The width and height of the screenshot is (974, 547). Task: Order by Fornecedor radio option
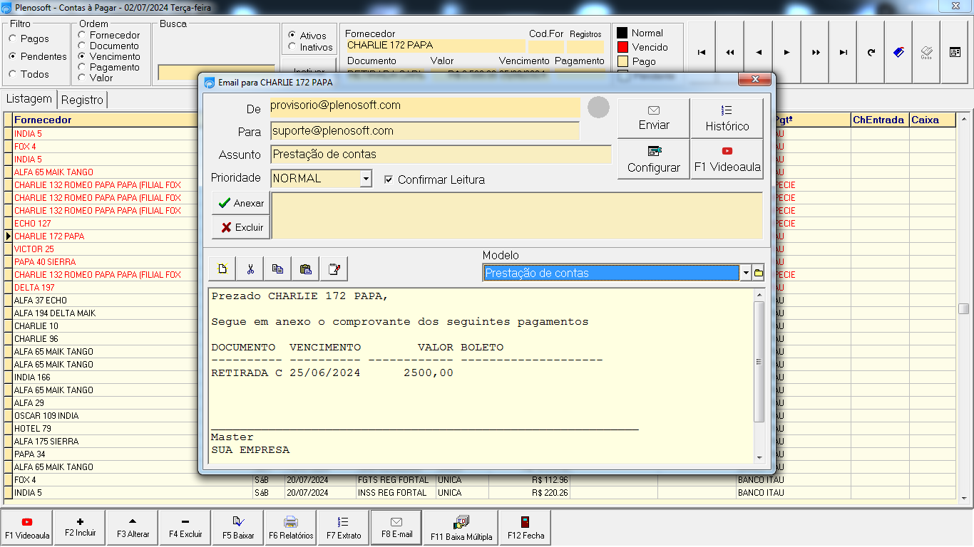(82, 35)
